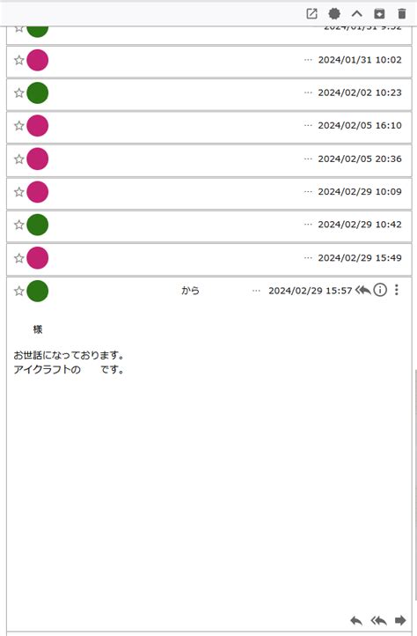Star the 2024/02/05 16:10 message

click(x=19, y=126)
